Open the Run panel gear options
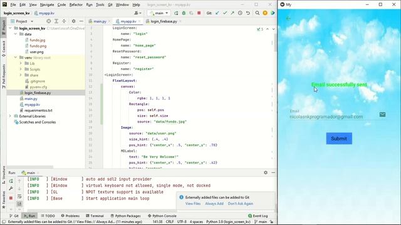401x225 pixels. point(266,172)
